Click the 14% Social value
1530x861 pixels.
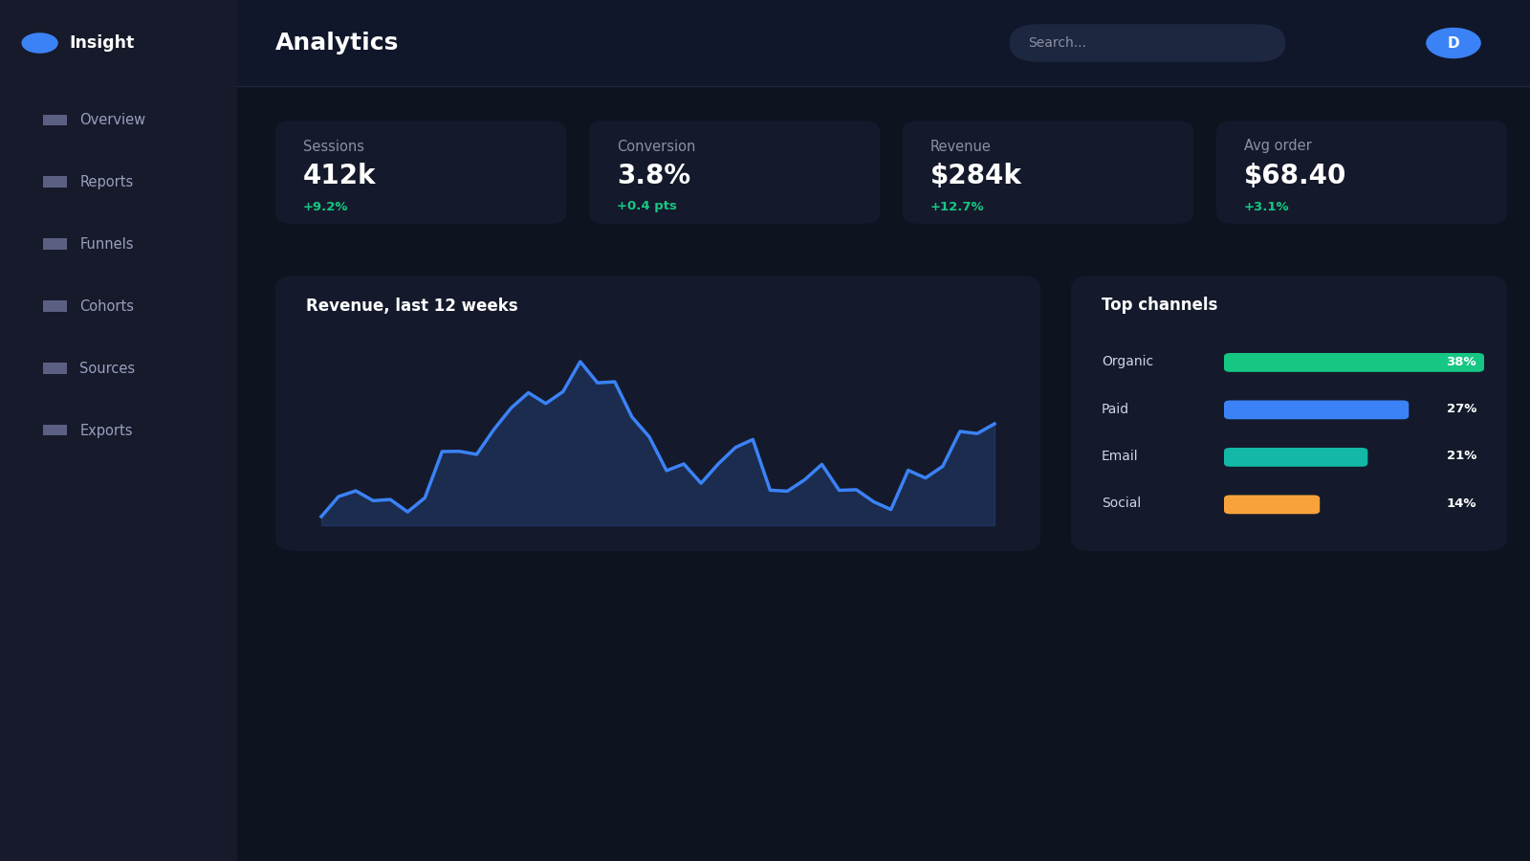tap(1461, 503)
